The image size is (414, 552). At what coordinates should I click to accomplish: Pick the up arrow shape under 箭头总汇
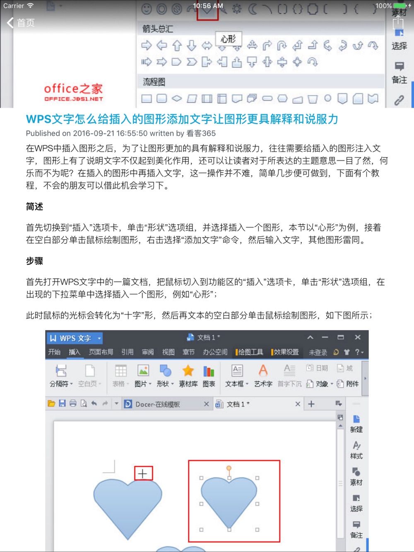[177, 46]
